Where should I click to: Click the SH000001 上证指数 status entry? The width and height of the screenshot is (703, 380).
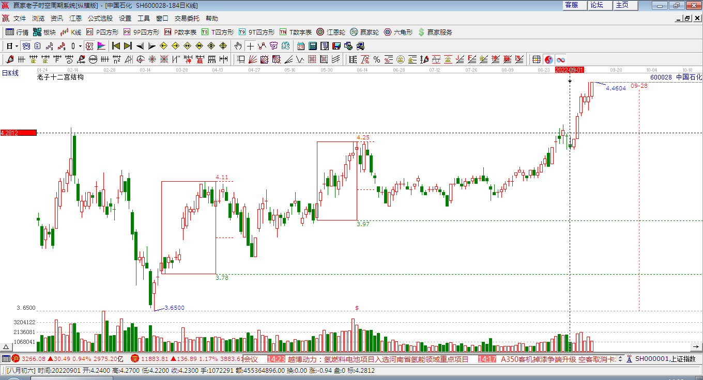tap(665, 359)
